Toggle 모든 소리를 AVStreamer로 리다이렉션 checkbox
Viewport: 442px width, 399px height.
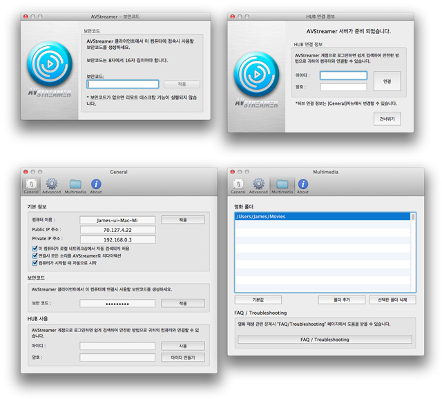pyautogui.click(x=35, y=255)
